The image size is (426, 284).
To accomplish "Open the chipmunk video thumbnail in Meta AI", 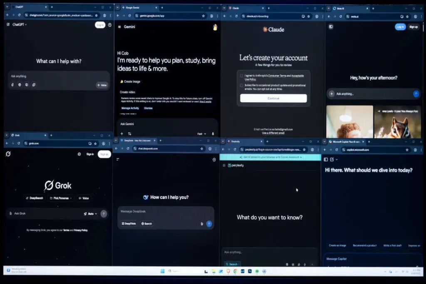I will [397, 121].
